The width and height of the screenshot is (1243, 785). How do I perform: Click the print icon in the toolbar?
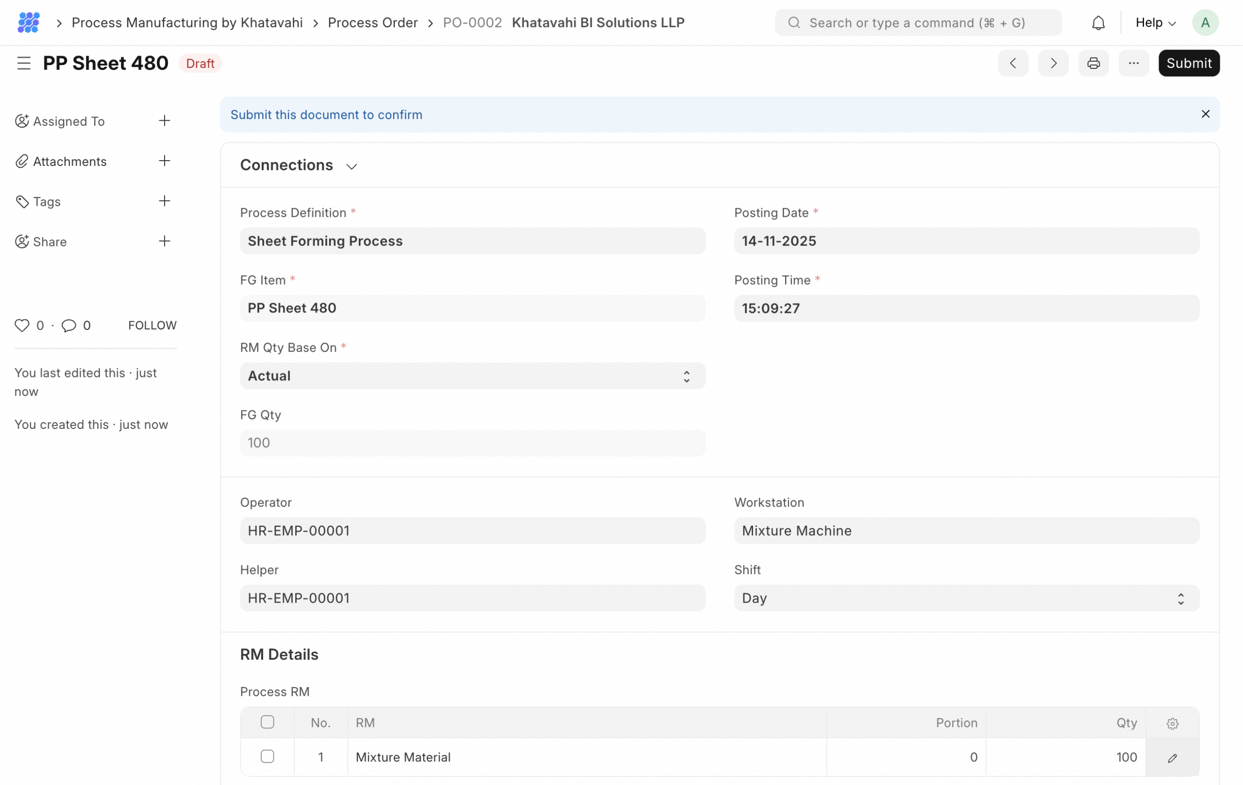(1093, 63)
